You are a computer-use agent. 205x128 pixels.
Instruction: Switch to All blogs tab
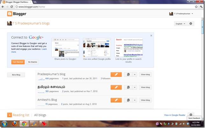(x=40, y=115)
